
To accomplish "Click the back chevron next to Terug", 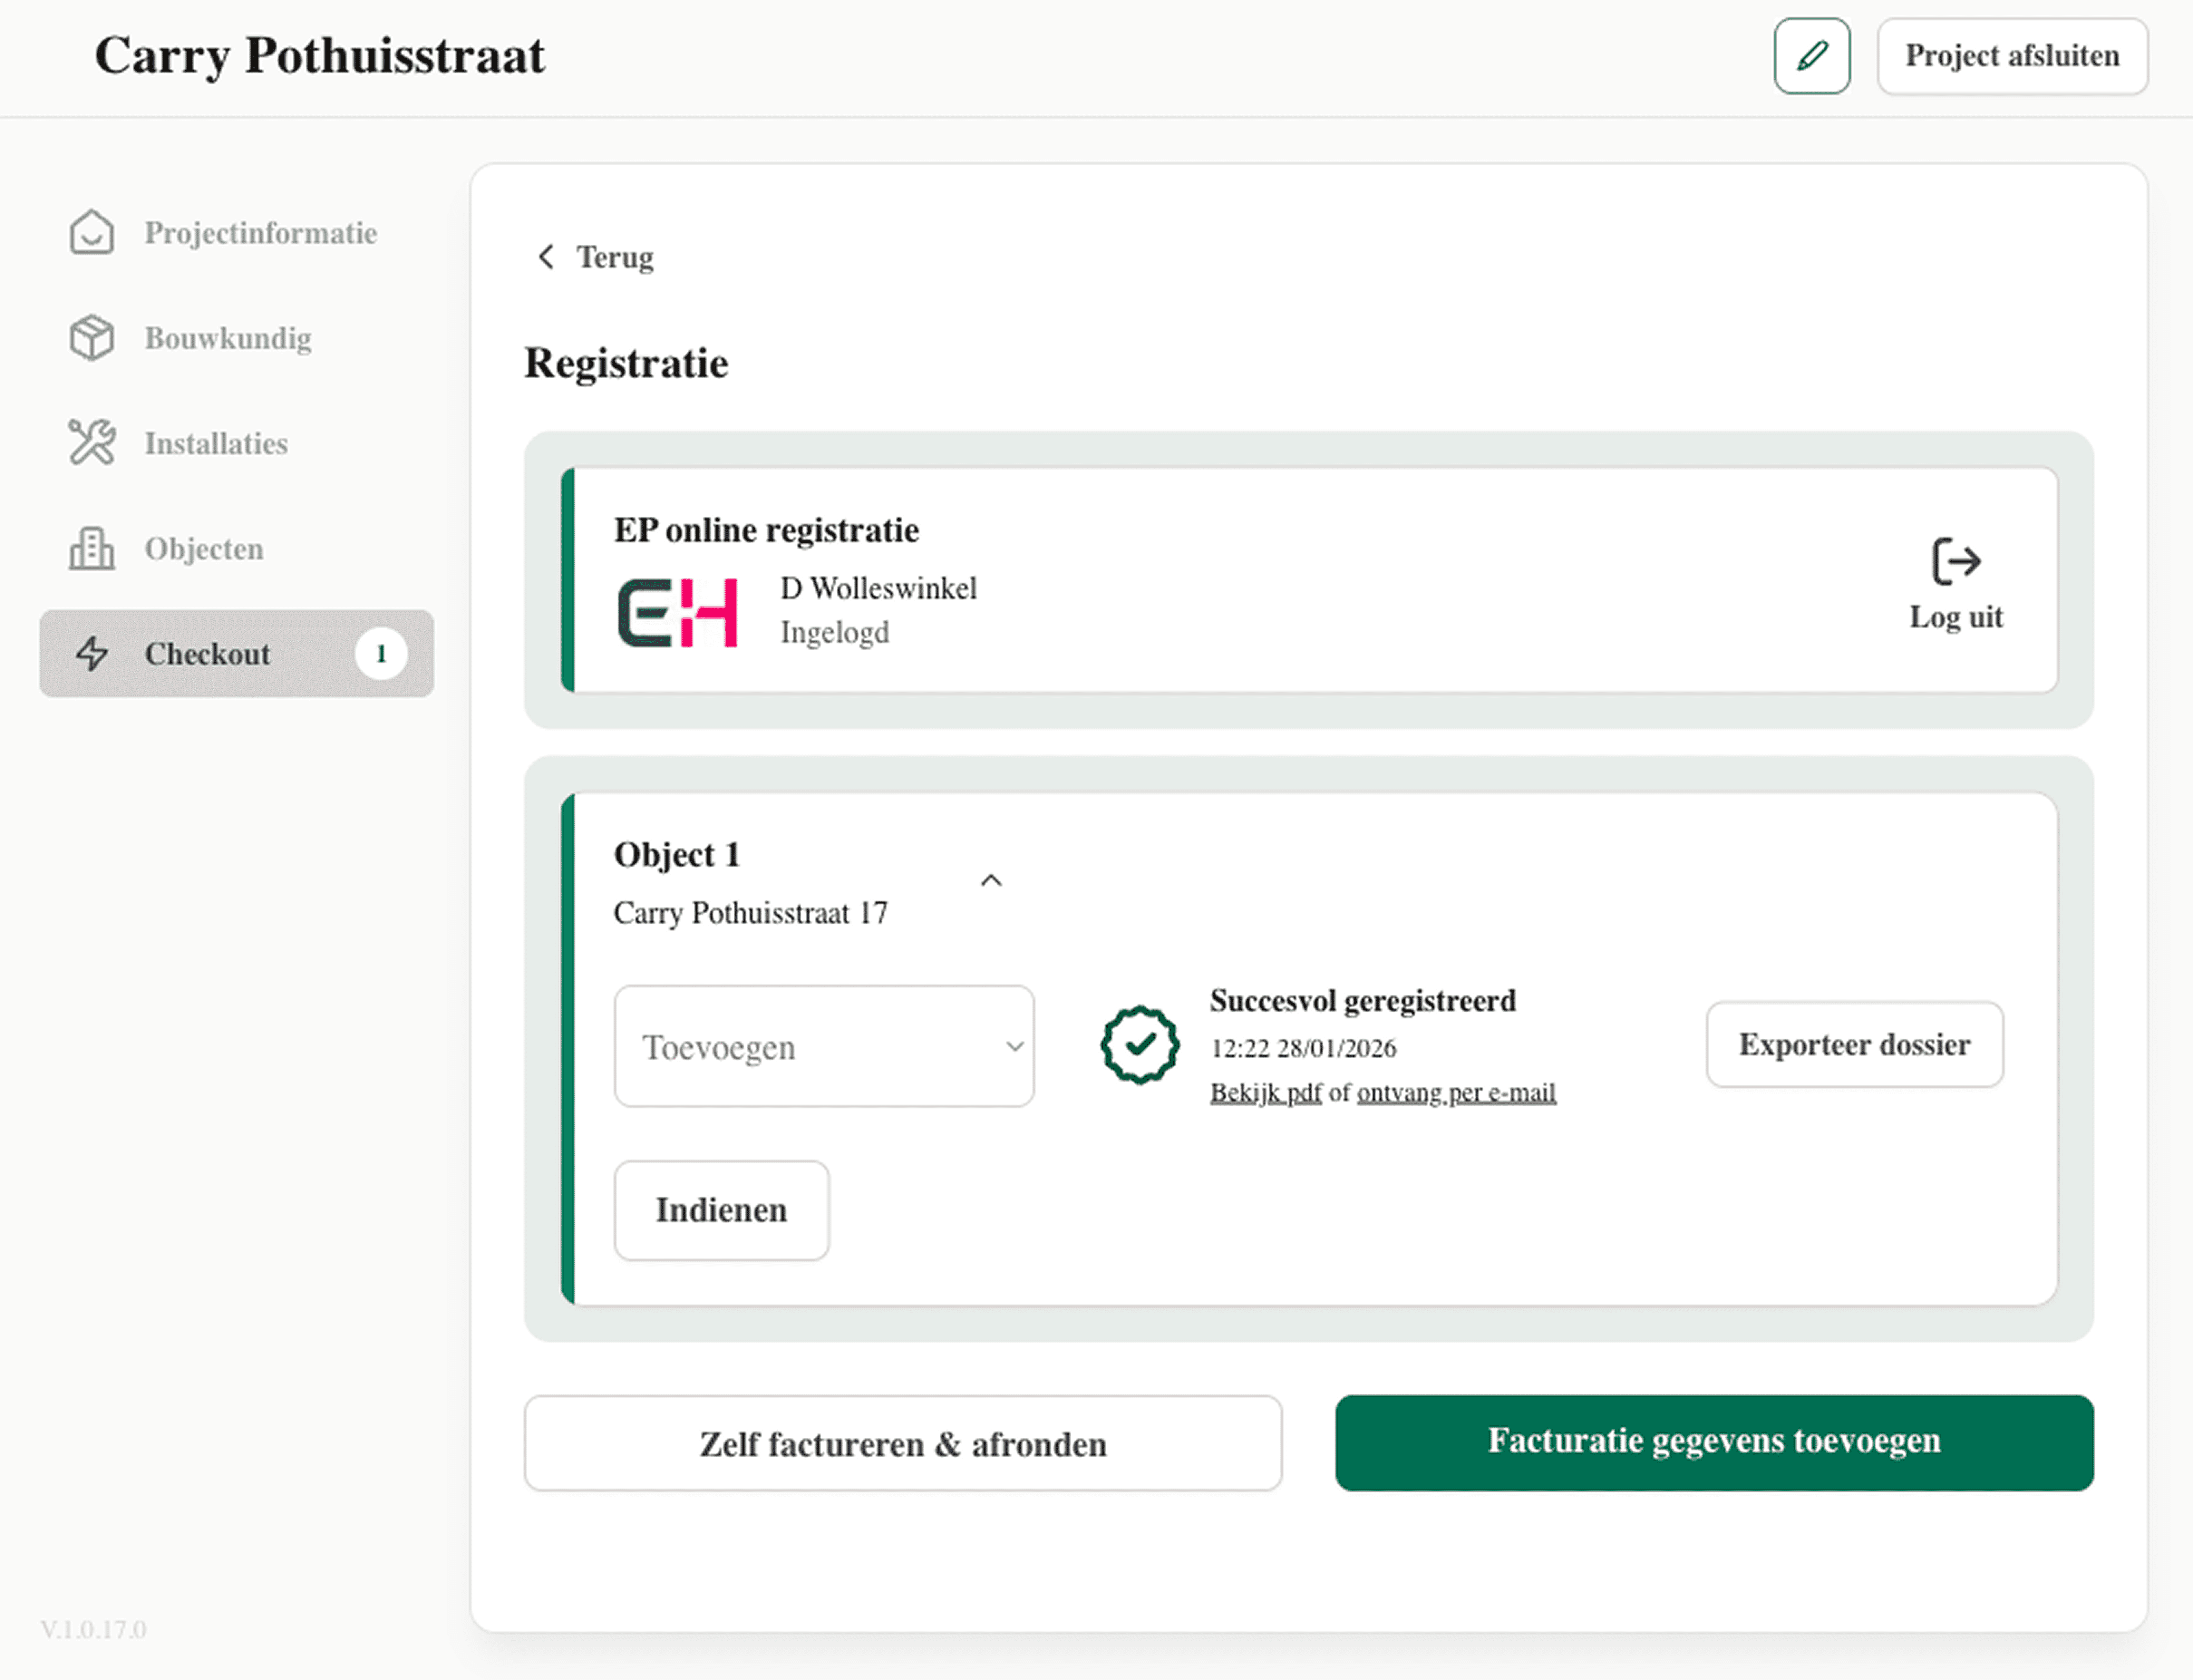I will [546, 257].
